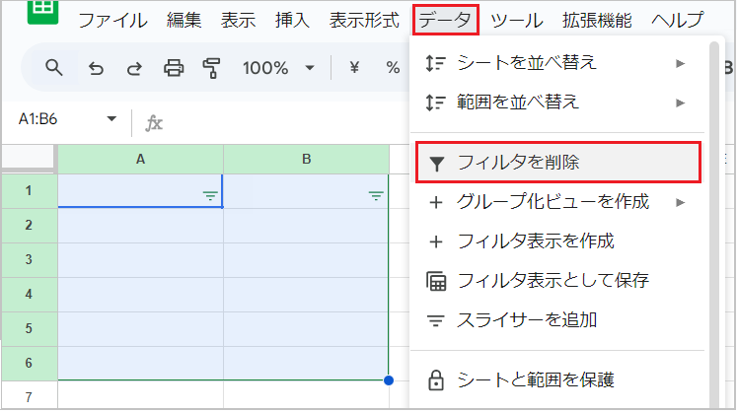Open the ファイル menu
This screenshot has height=412, width=737.
point(112,20)
